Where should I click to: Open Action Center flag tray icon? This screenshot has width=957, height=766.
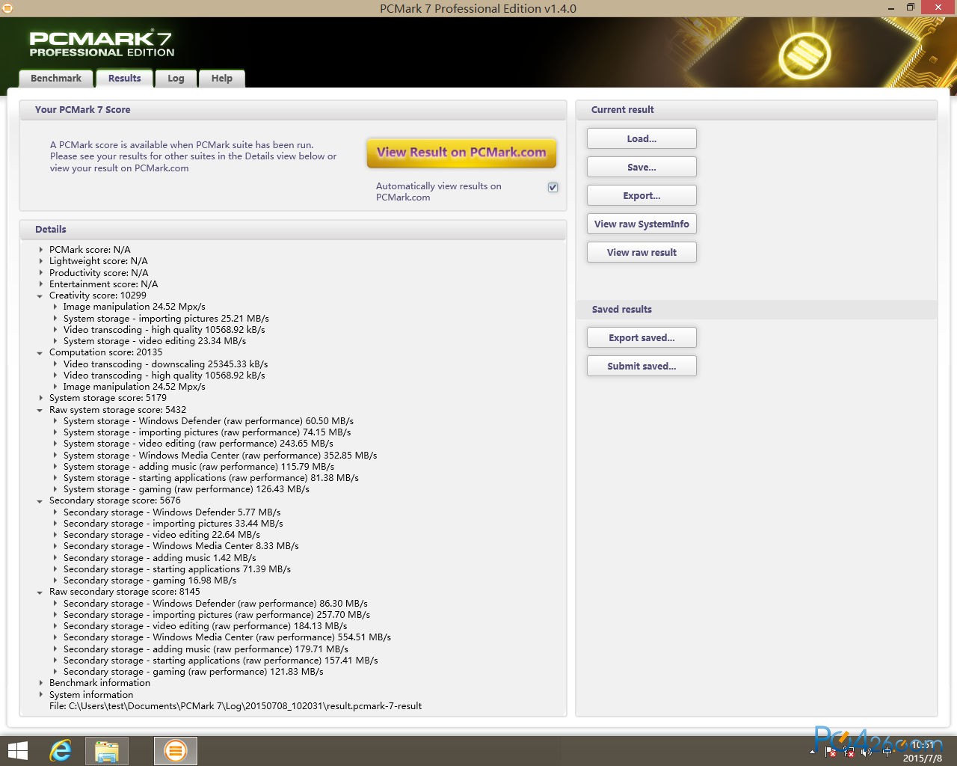point(831,752)
